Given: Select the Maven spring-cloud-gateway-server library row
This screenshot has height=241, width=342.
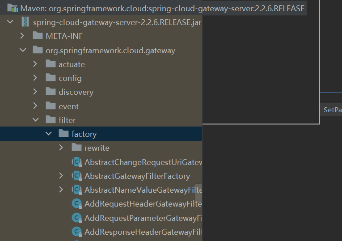Looking at the screenshot, I should click(x=153, y=8).
